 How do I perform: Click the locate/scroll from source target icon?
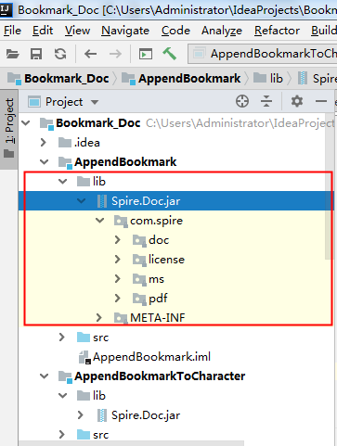click(x=242, y=101)
